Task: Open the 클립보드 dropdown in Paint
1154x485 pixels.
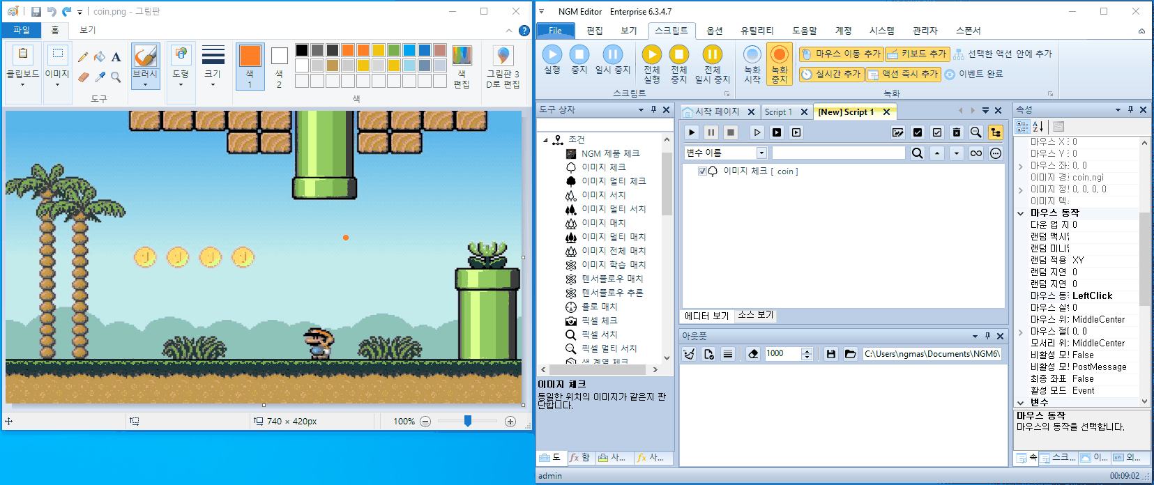Action: coord(22,79)
